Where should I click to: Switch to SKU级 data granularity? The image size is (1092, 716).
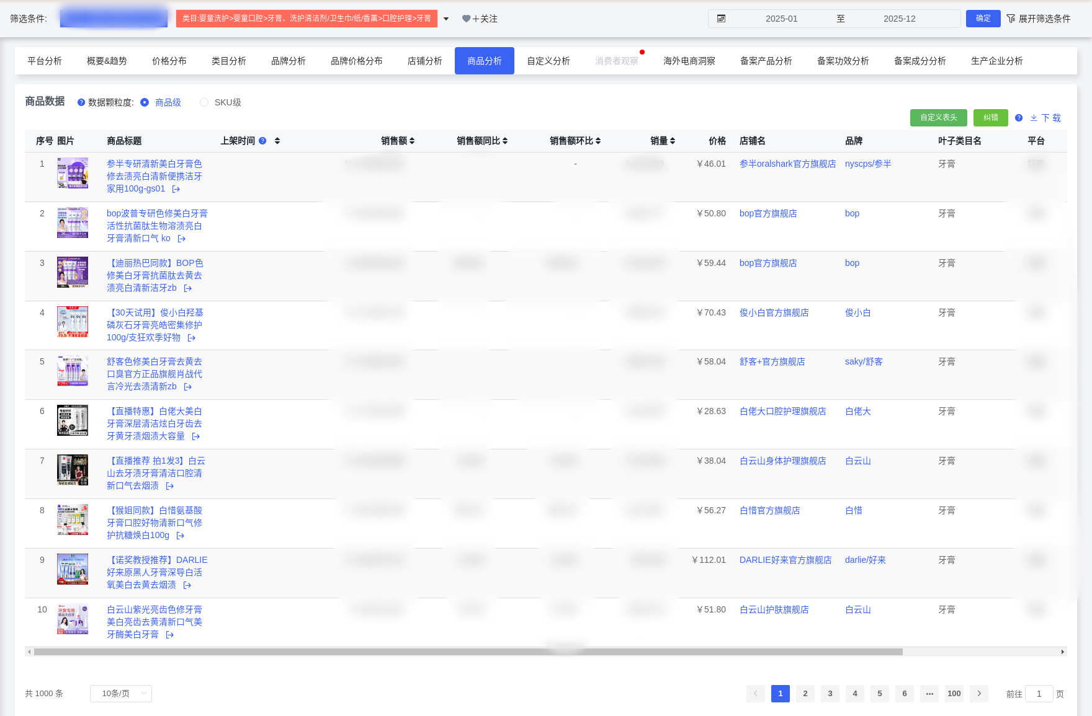(204, 102)
